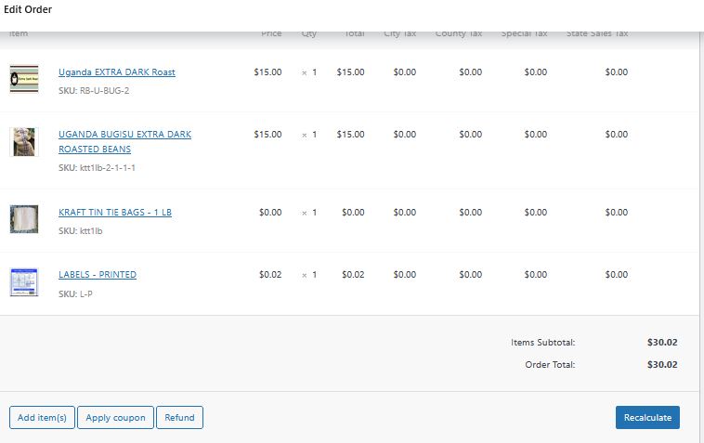The width and height of the screenshot is (704, 443).
Task: Click the Order Total amount $30.02
Action: [x=661, y=365]
